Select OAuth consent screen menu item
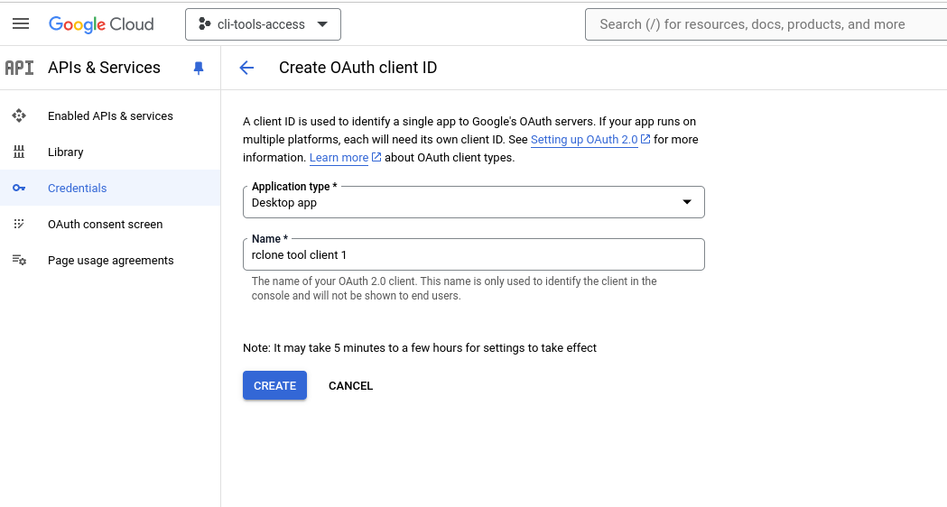This screenshot has width=947, height=507. coord(105,225)
